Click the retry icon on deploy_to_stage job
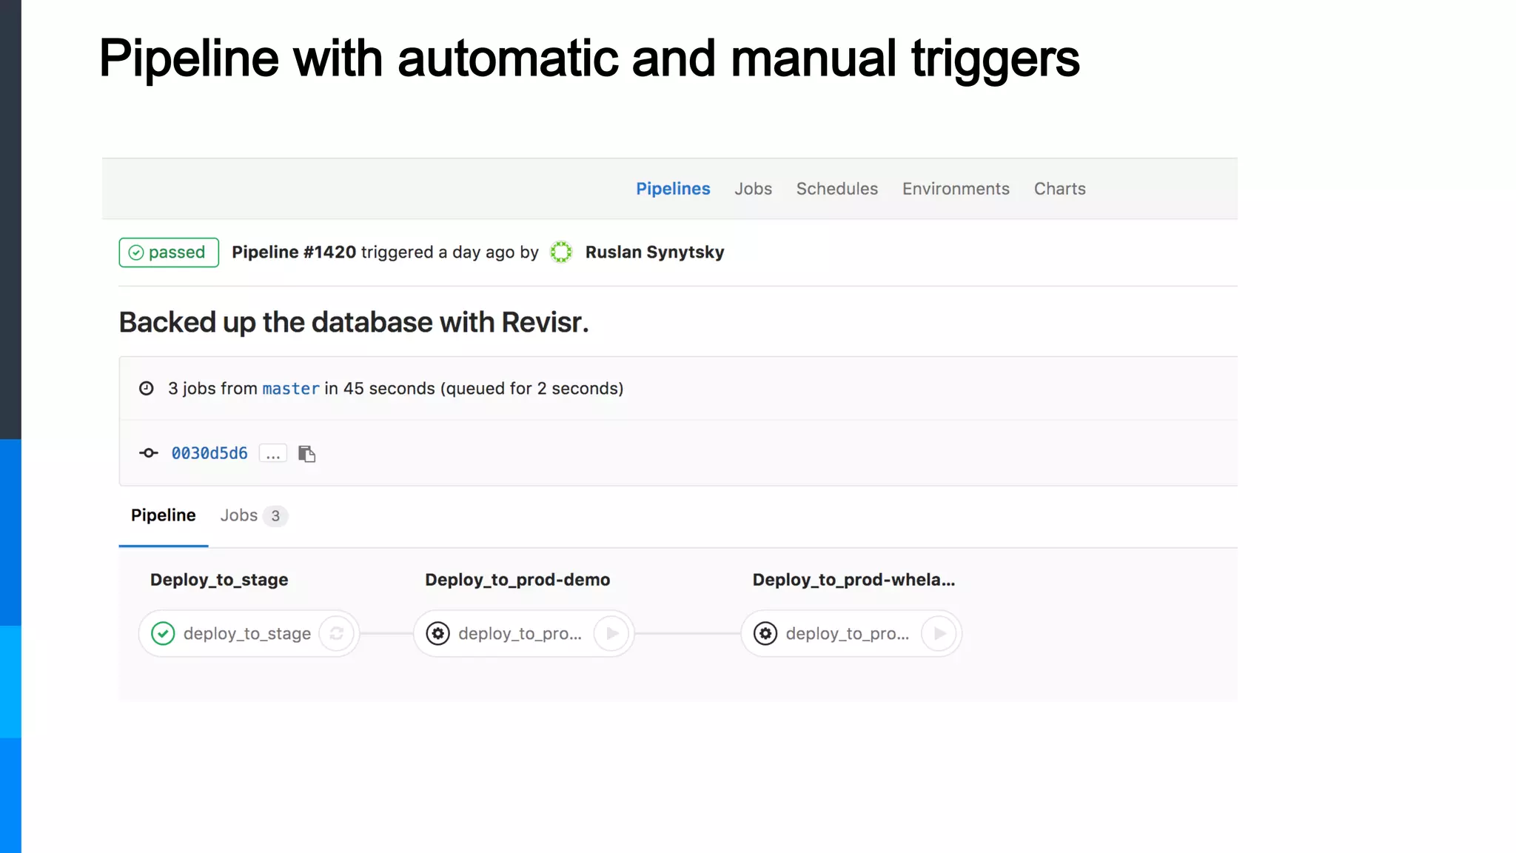 point(337,634)
